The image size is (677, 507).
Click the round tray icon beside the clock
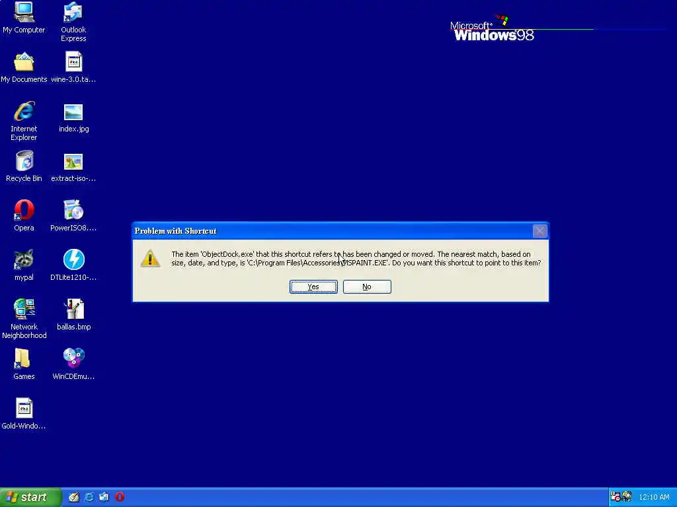[627, 496]
